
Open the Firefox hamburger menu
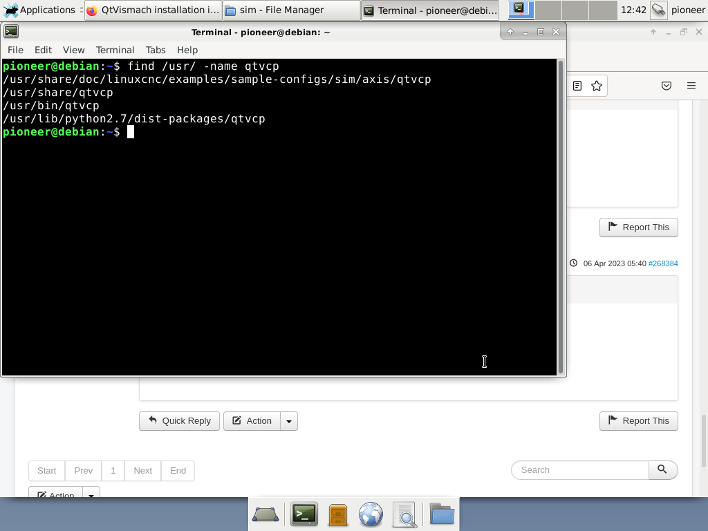tap(691, 86)
